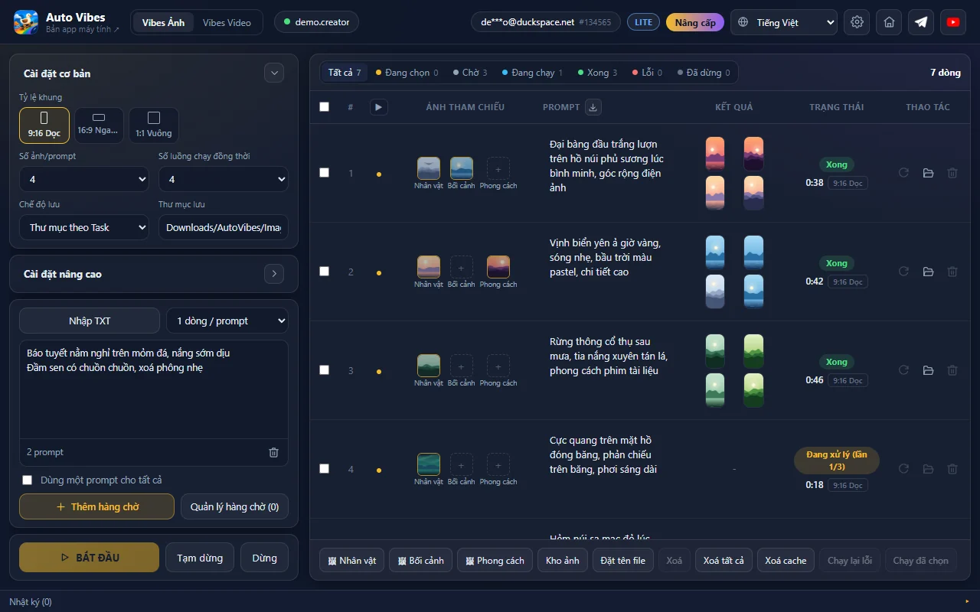
Task: Filter rows by the Xong tab
Action: (598, 73)
